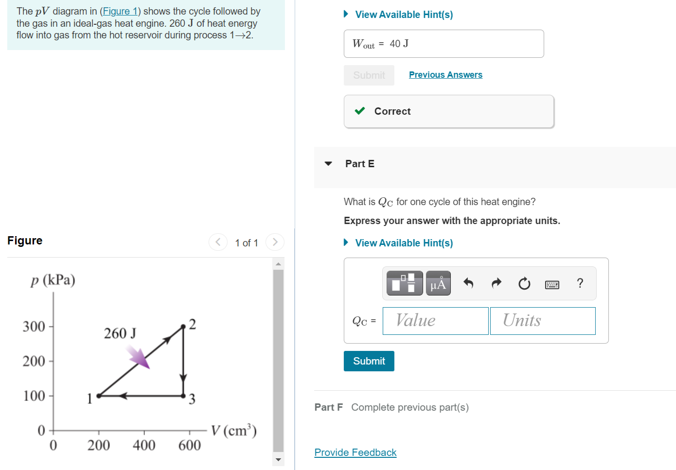Open the Figure 1 link
Image resolution: width=676 pixels, height=470 pixels.
pos(120,11)
